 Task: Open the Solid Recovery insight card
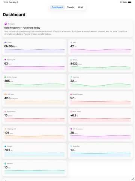click(67, 29)
